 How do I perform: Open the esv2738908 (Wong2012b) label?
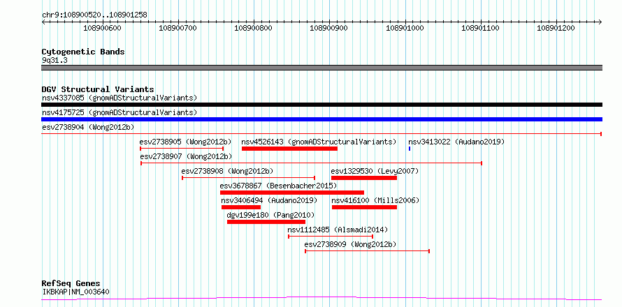coord(227,171)
